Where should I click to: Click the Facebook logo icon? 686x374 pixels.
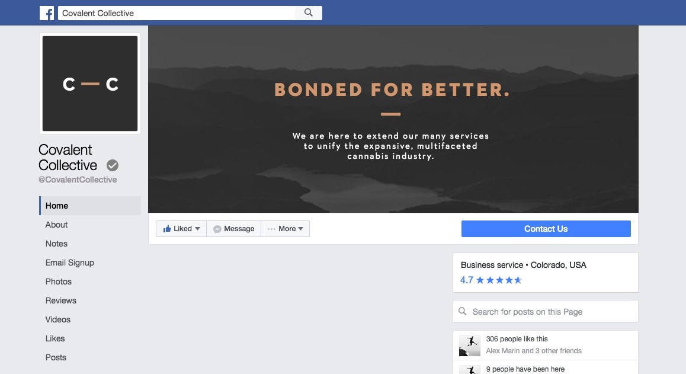click(47, 13)
